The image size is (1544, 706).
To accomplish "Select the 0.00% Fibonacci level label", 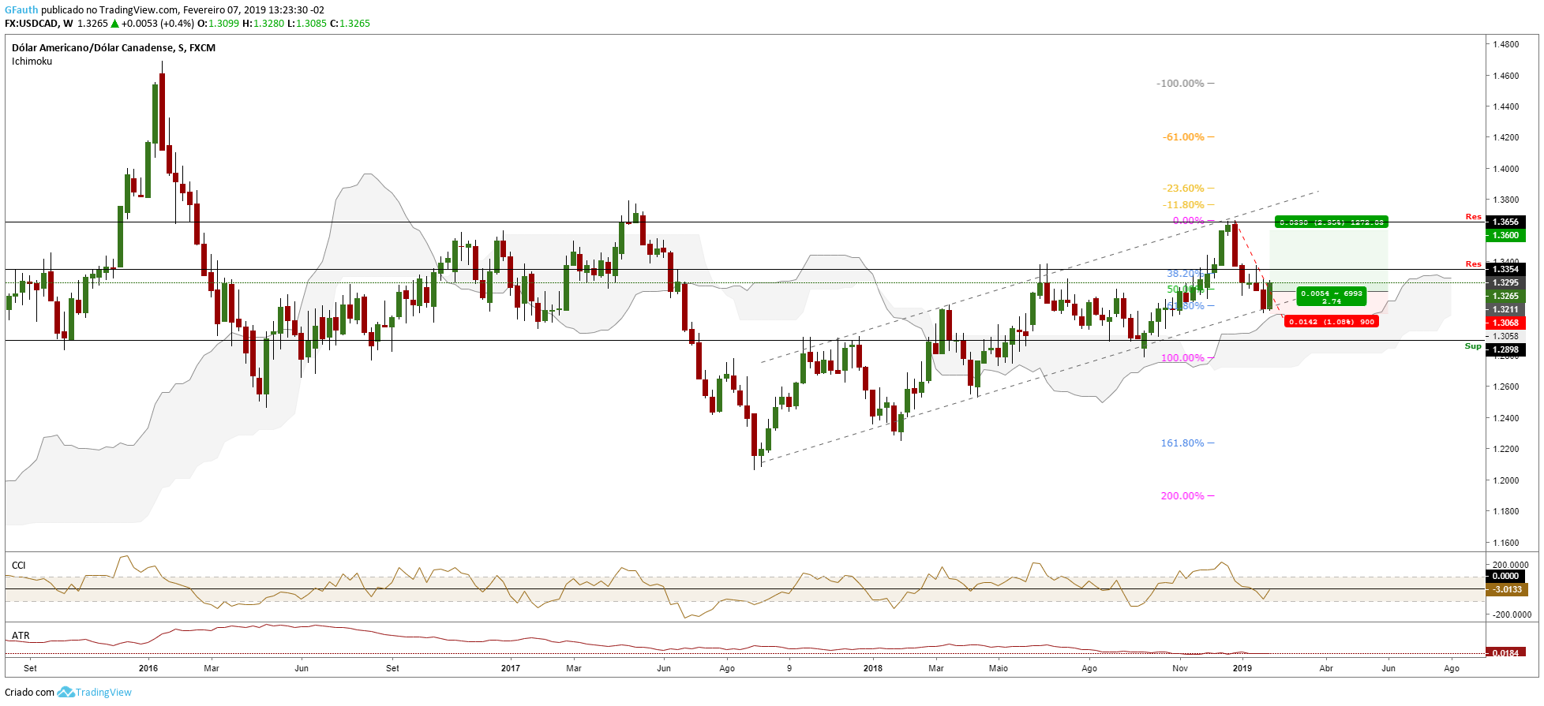I will [1188, 221].
